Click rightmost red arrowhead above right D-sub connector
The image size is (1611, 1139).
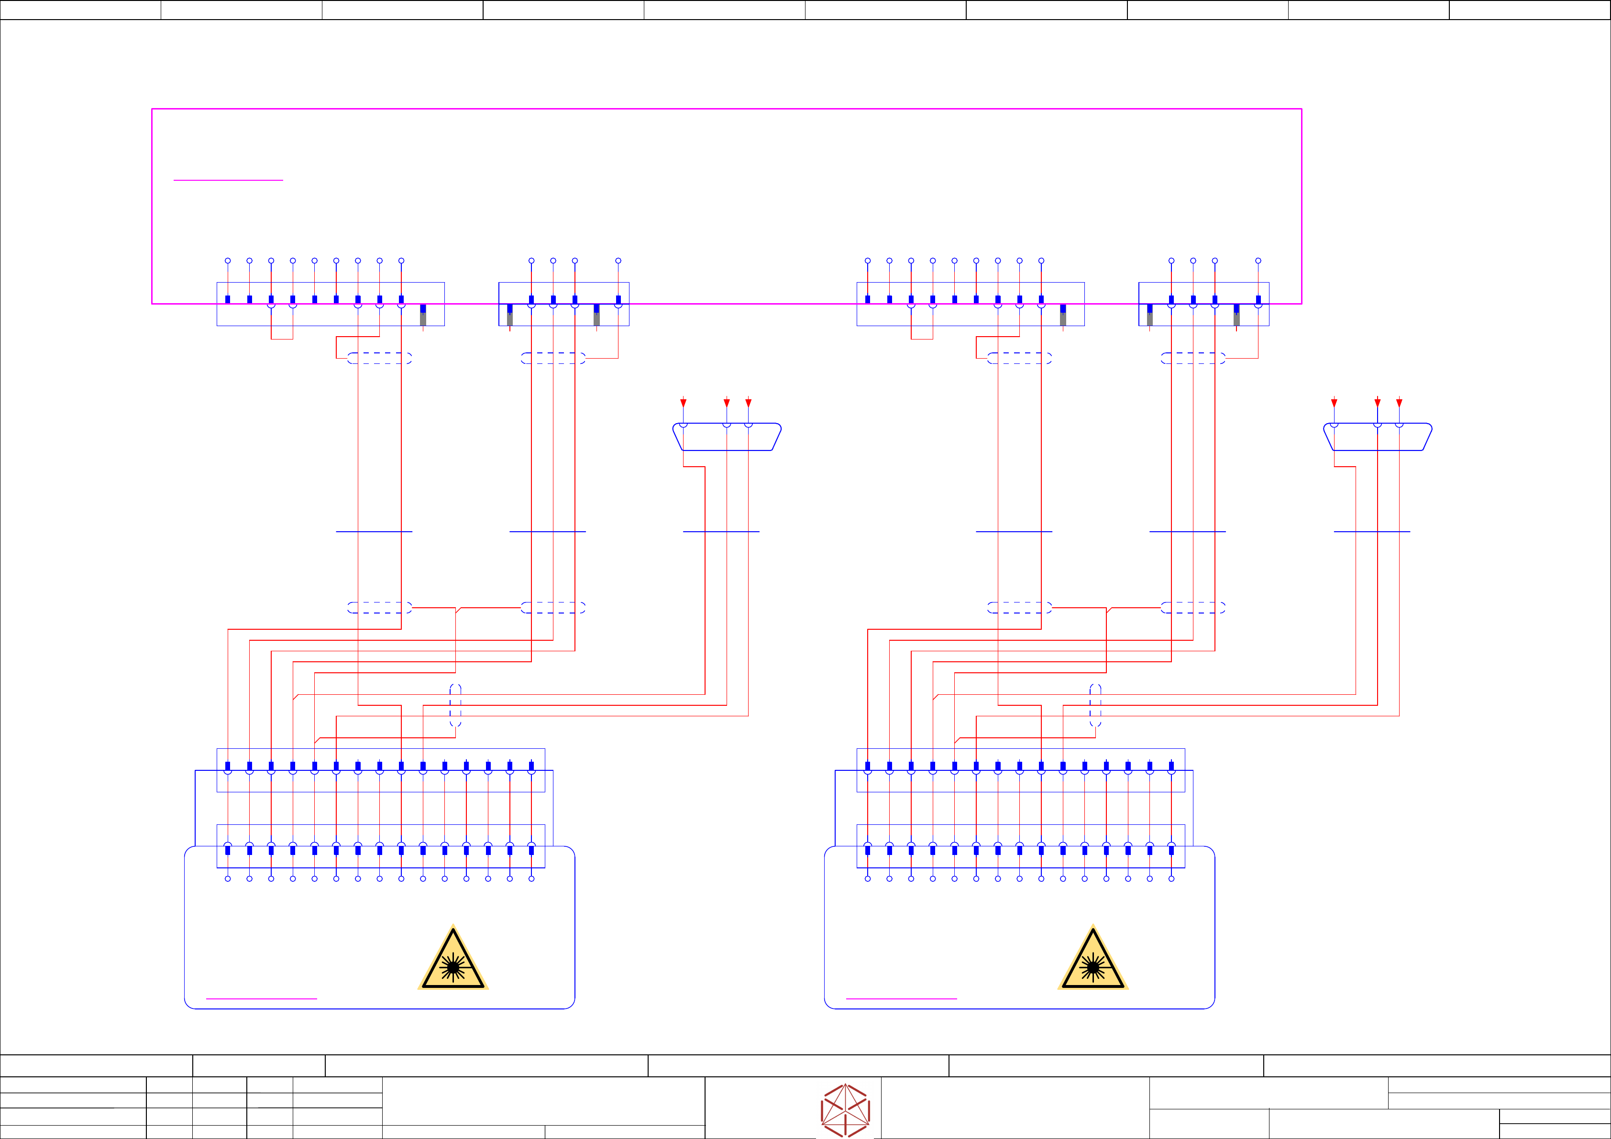click(x=1399, y=403)
